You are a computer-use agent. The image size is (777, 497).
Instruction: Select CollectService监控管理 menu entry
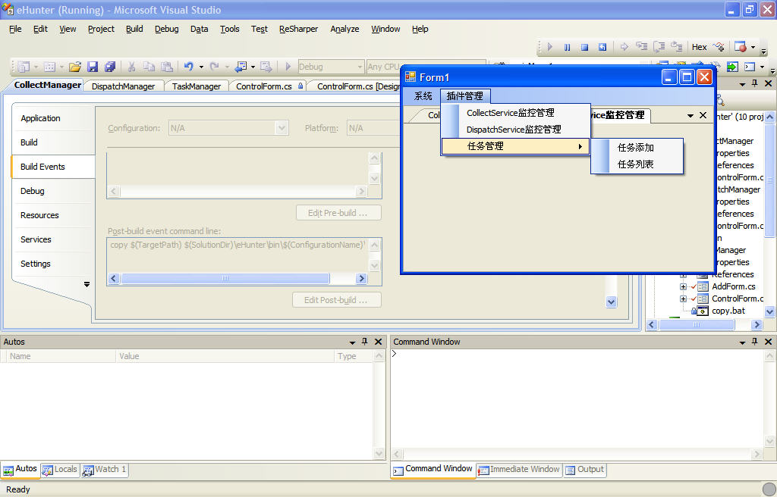[x=515, y=113]
